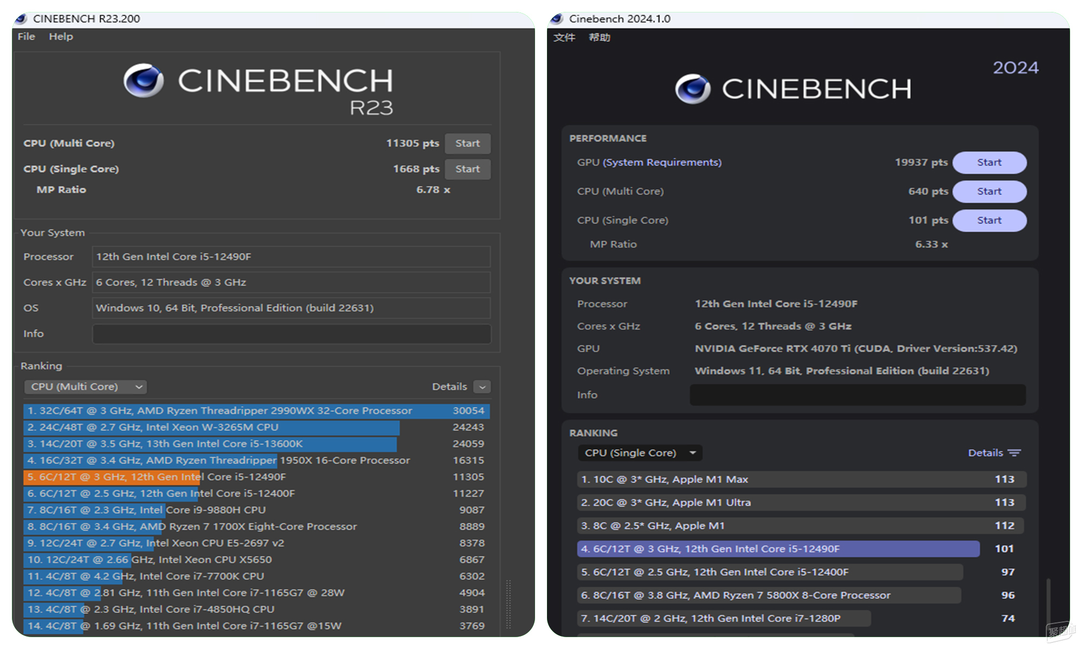Viewport: 1082px width, 649px height.
Task: Select the Apple M1 Ultra ranking row
Action: 801,502
